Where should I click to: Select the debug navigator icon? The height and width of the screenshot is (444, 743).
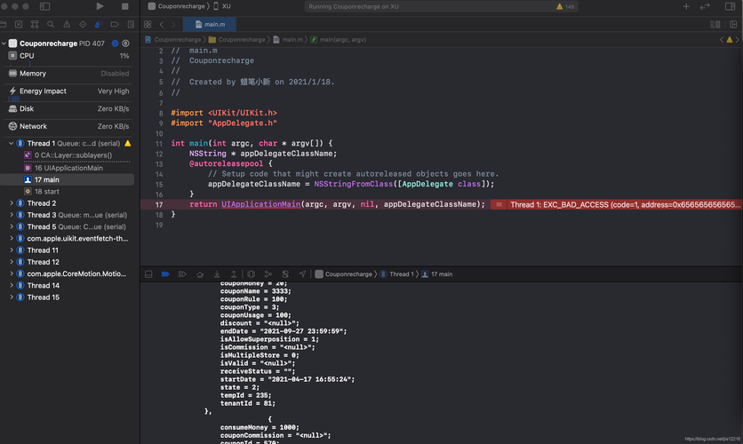coord(99,24)
